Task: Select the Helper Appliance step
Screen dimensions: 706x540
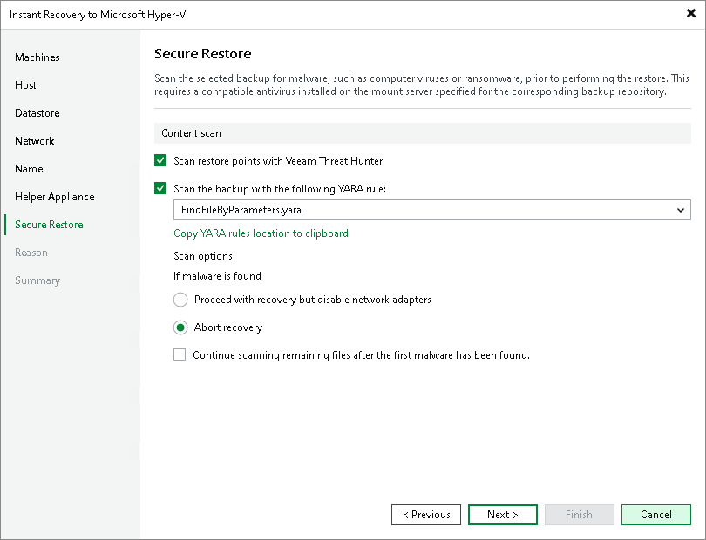Action: [54, 197]
